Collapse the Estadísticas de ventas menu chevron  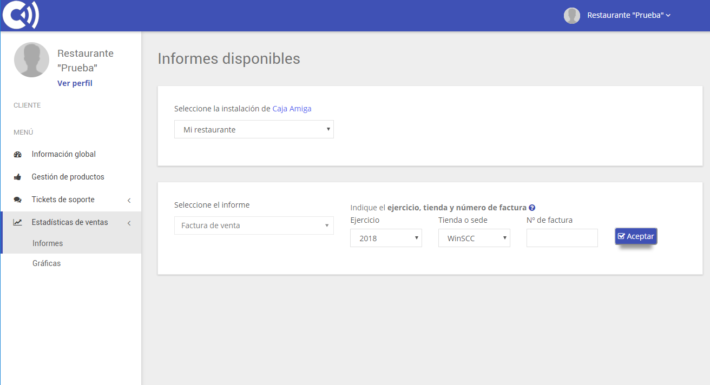pyautogui.click(x=129, y=222)
